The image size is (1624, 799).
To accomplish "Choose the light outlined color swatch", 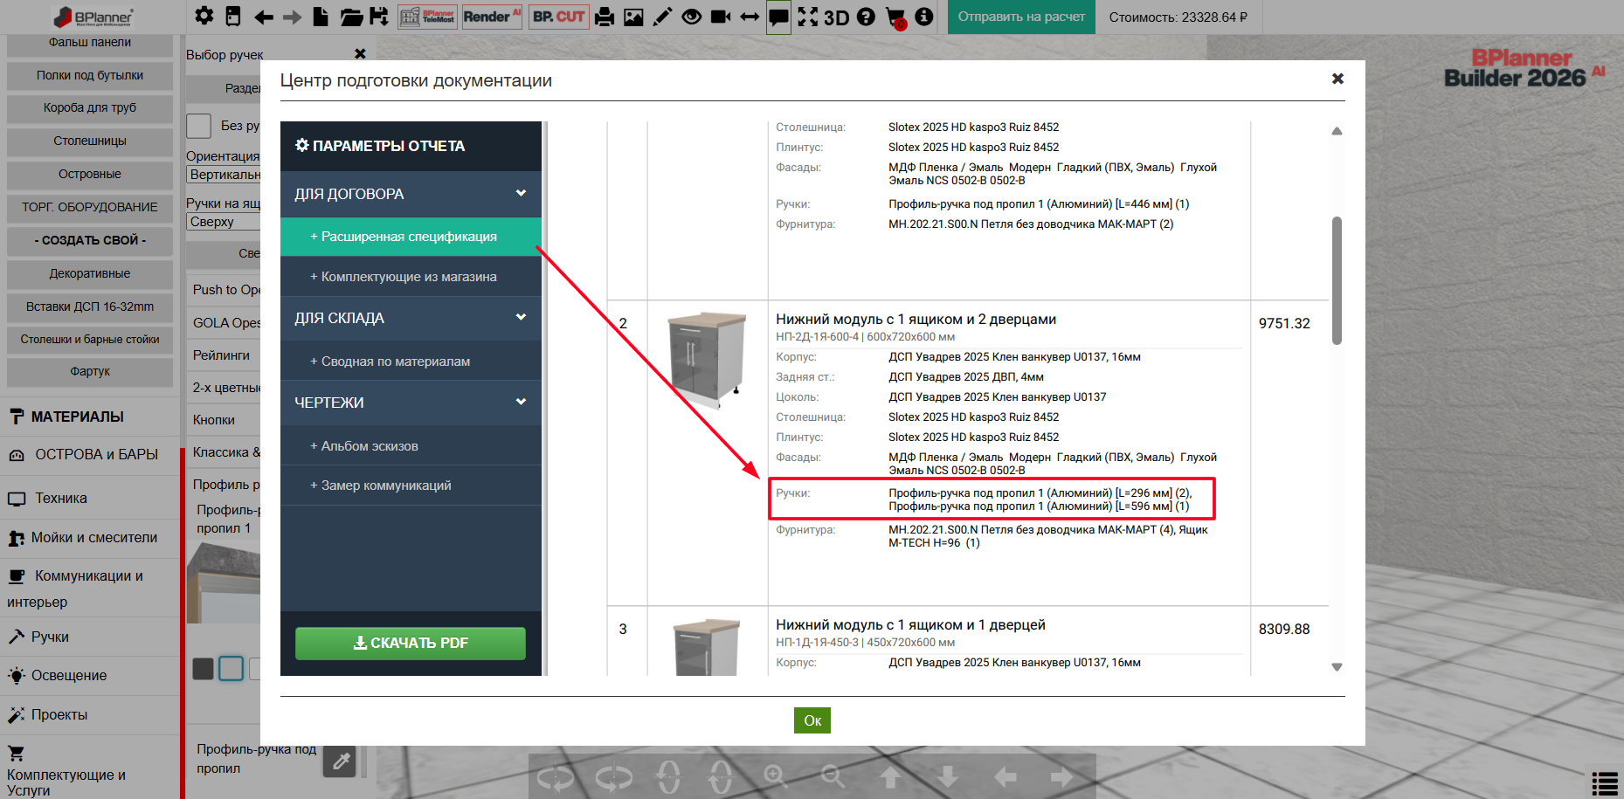I will [231, 669].
